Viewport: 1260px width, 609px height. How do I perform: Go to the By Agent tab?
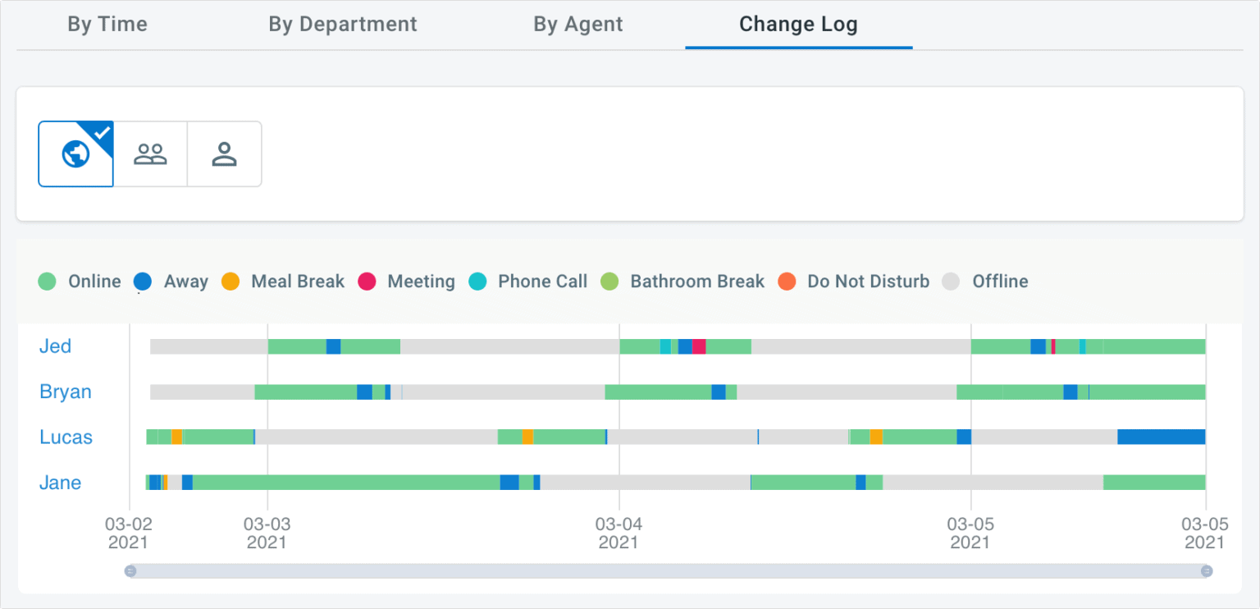[578, 25]
